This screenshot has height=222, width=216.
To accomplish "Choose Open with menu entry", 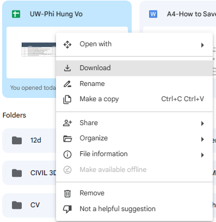I will (134, 44).
